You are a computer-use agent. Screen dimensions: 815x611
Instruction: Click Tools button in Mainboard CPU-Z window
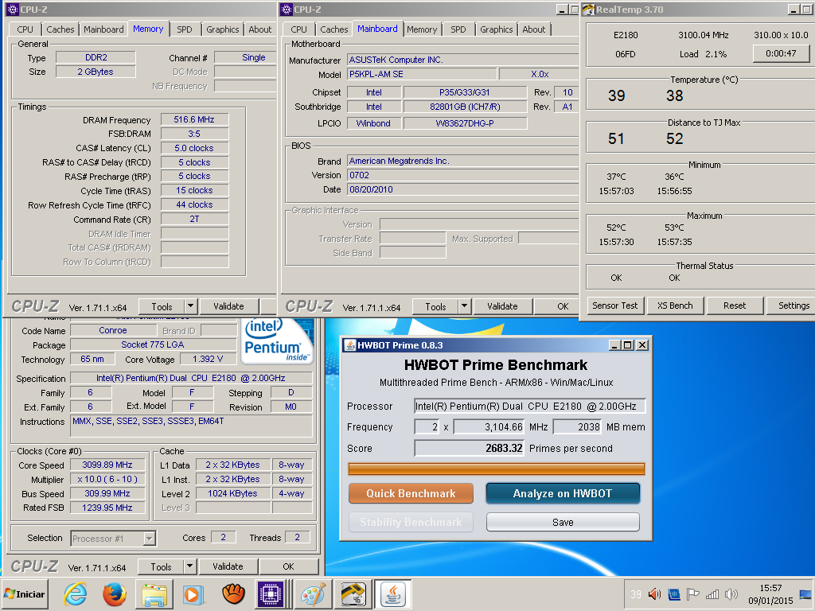(x=435, y=306)
